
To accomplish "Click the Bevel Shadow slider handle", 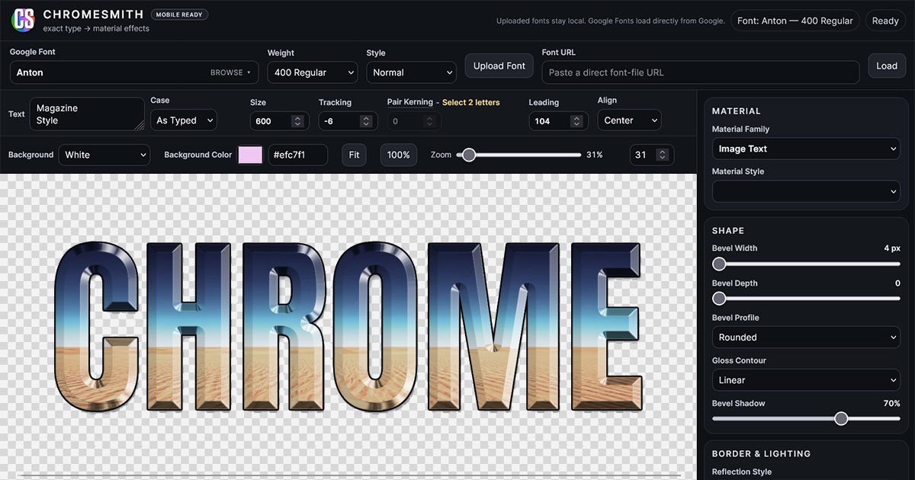I will [x=841, y=418].
